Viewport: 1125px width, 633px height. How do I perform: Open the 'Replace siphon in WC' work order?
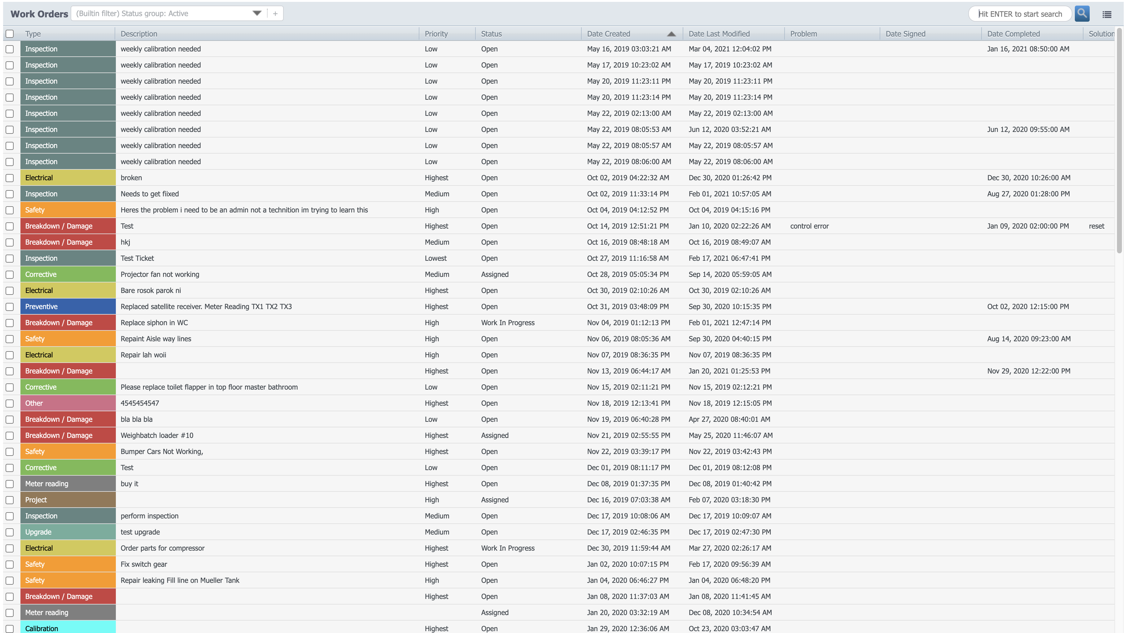point(154,323)
